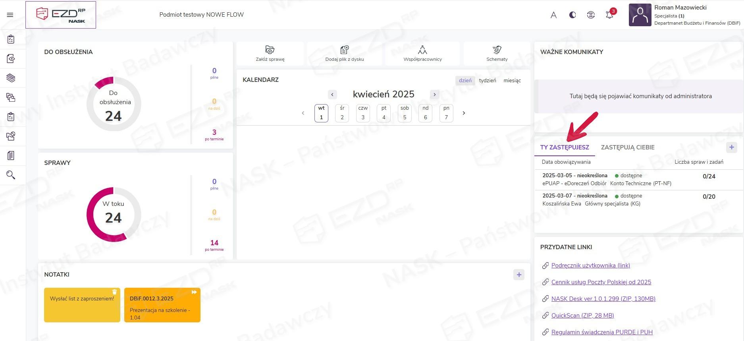
Task: Go to next month in calendar
Action: (x=435, y=95)
